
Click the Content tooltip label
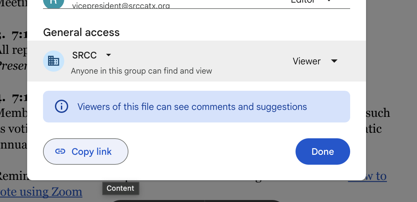point(120,188)
